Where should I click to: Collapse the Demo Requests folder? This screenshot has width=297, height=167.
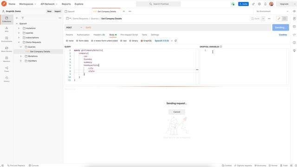19,42
